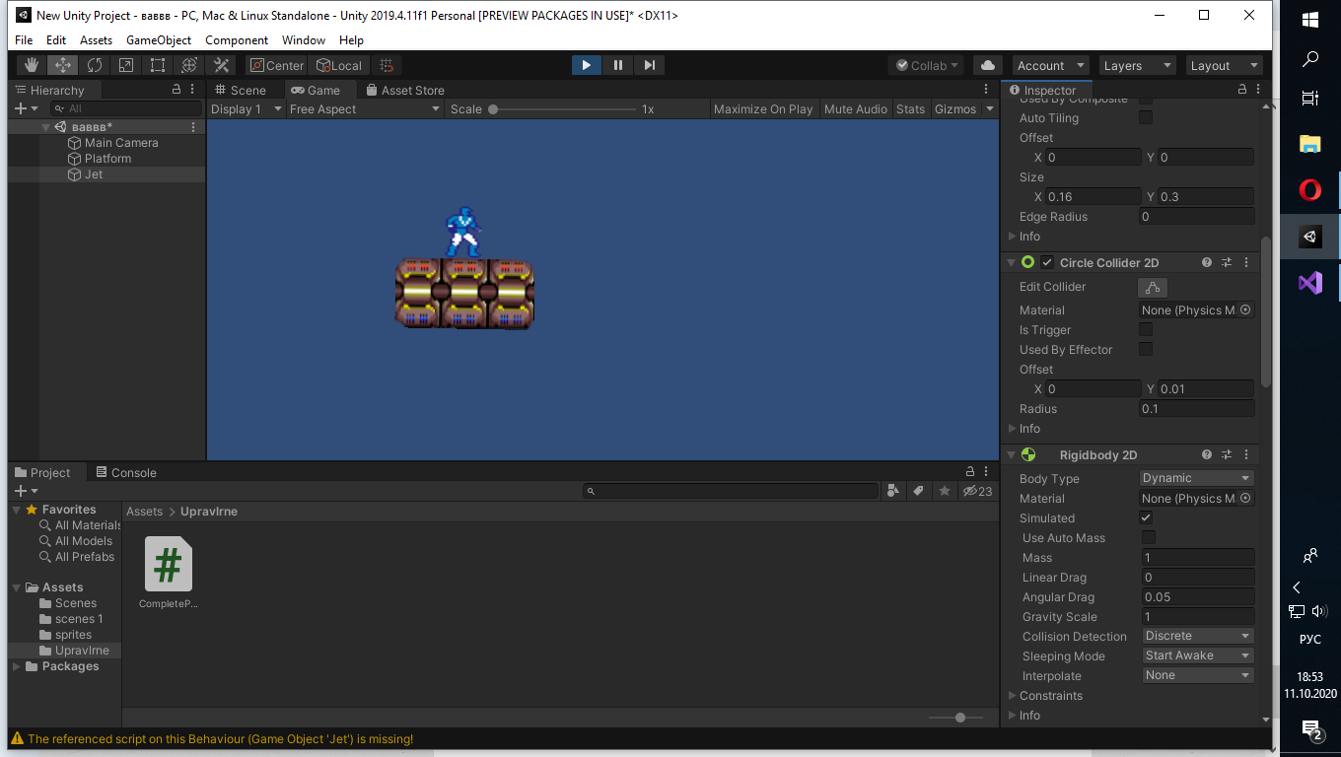
Task: Search project assets by label
Action: pos(919,490)
